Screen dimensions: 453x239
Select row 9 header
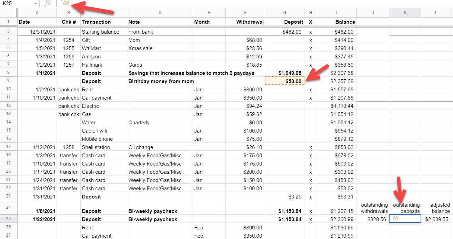point(8,81)
